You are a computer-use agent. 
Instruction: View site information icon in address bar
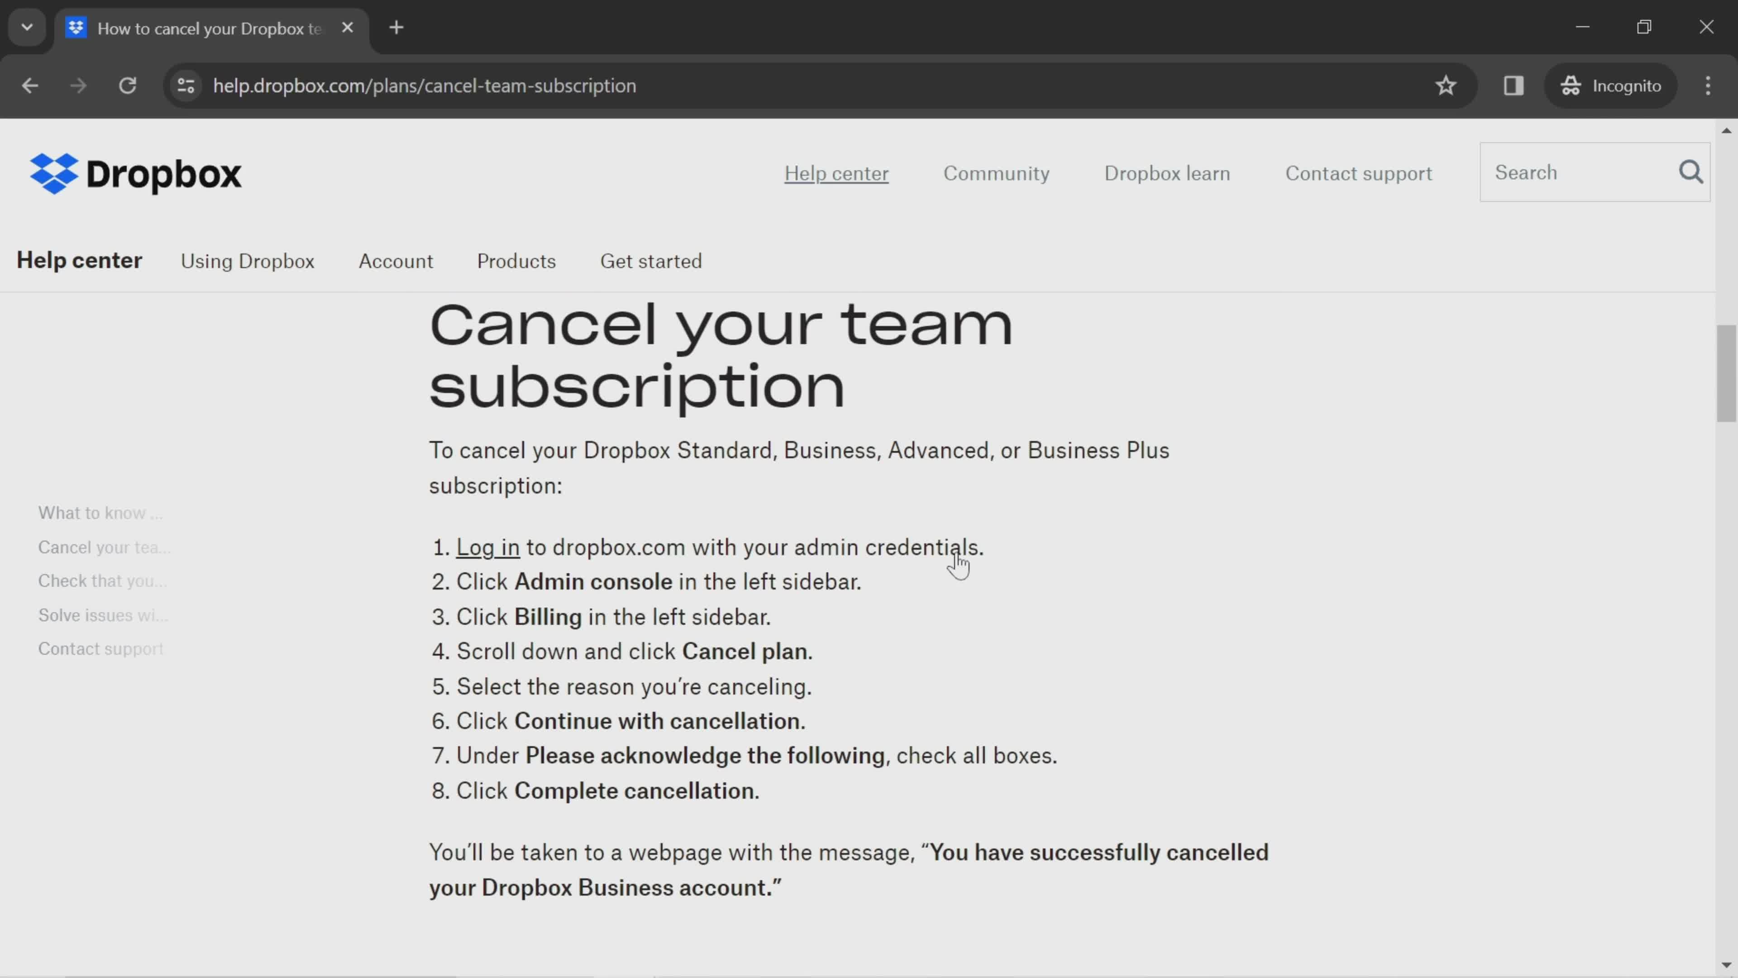[186, 86]
